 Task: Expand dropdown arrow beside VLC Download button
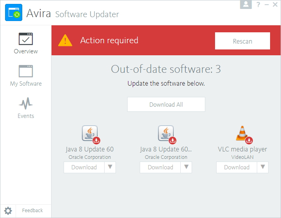coord(263,167)
